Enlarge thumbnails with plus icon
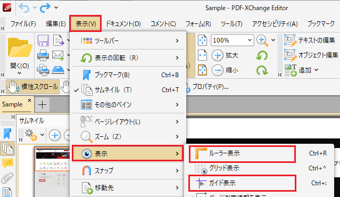 (x=55, y=135)
